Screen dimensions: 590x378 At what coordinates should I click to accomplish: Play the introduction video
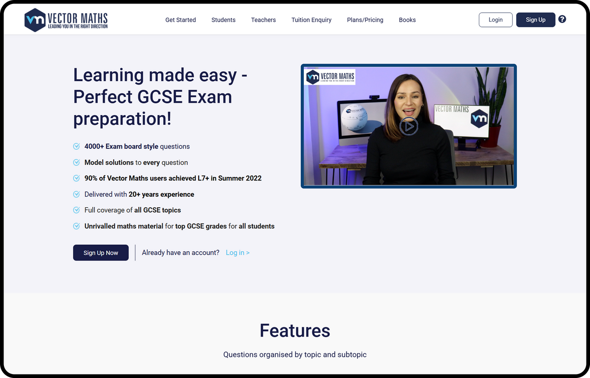tap(409, 126)
